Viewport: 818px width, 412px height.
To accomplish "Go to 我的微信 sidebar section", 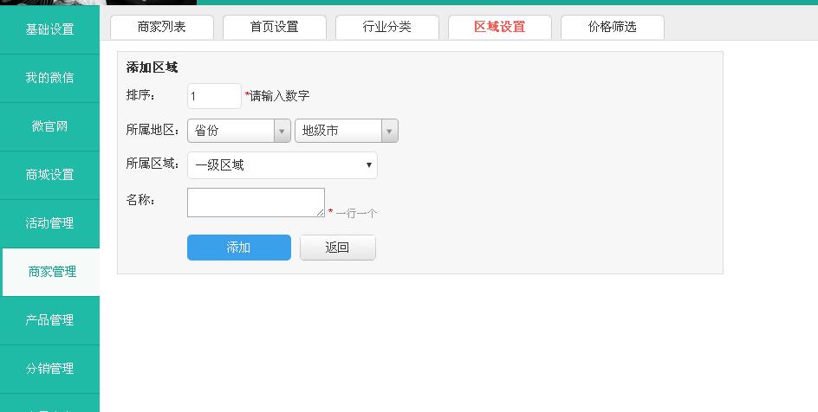I will 49,78.
